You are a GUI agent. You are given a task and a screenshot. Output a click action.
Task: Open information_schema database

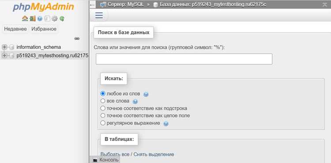[x=39, y=47]
